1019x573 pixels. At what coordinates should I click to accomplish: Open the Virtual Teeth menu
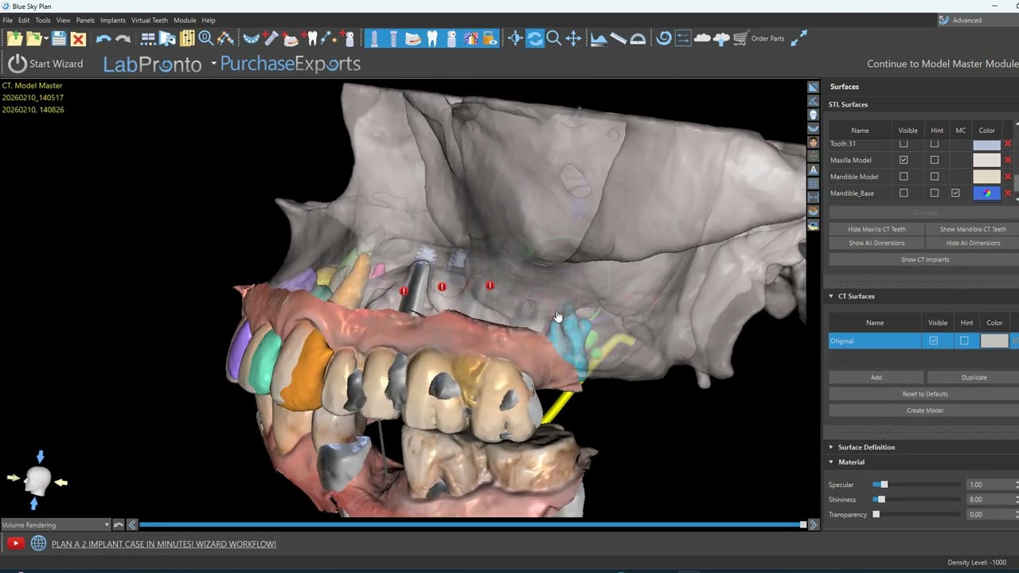tap(150, 20)
